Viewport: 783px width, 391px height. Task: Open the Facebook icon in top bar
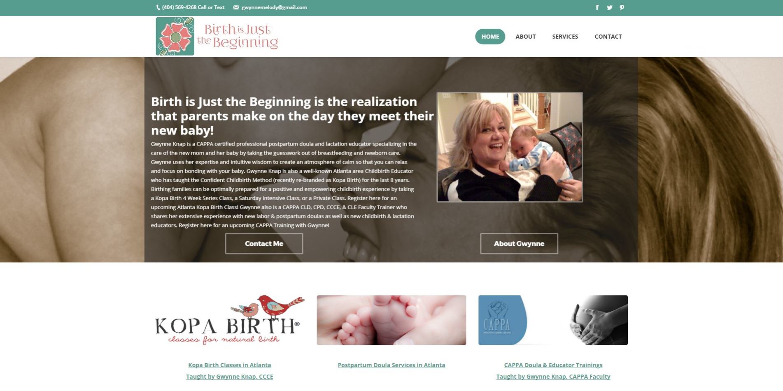tap(597, 7)
